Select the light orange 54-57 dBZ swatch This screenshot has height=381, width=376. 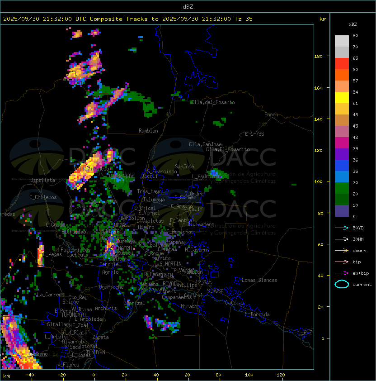(342, 86)
